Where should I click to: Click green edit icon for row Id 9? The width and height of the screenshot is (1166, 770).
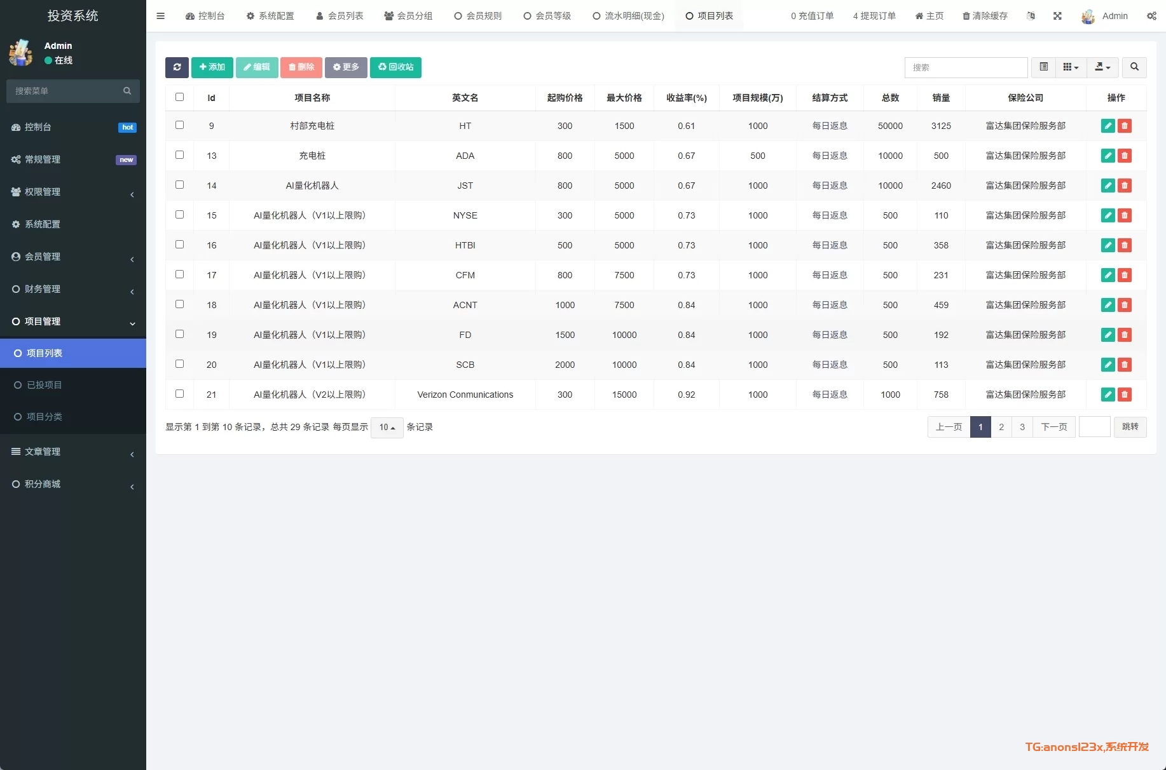point(1108,126)
